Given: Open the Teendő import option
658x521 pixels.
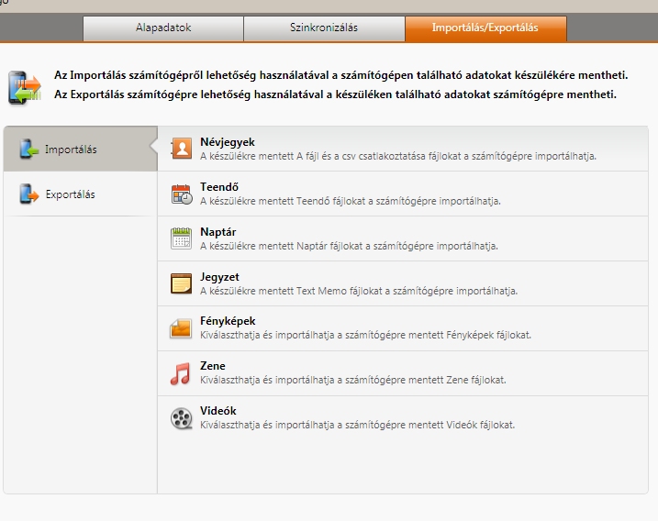Looking at the screenshot, I should (403, 194).
